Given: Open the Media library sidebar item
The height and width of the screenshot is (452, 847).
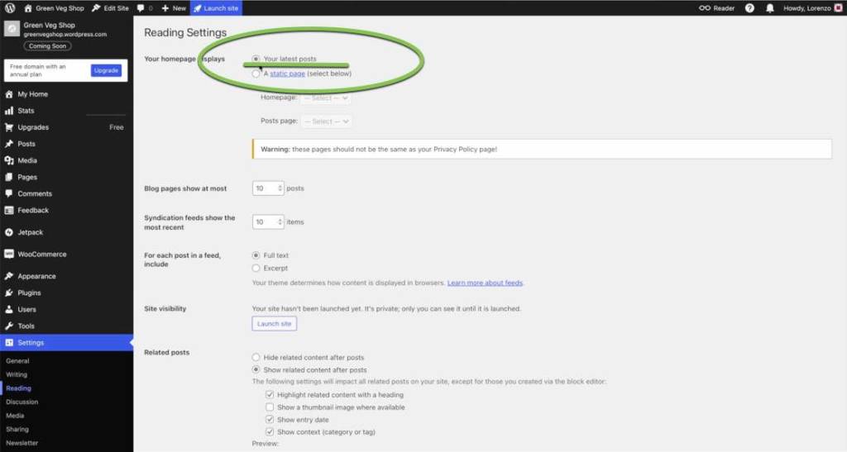Looking at the screenshot, I should [27, 160].
